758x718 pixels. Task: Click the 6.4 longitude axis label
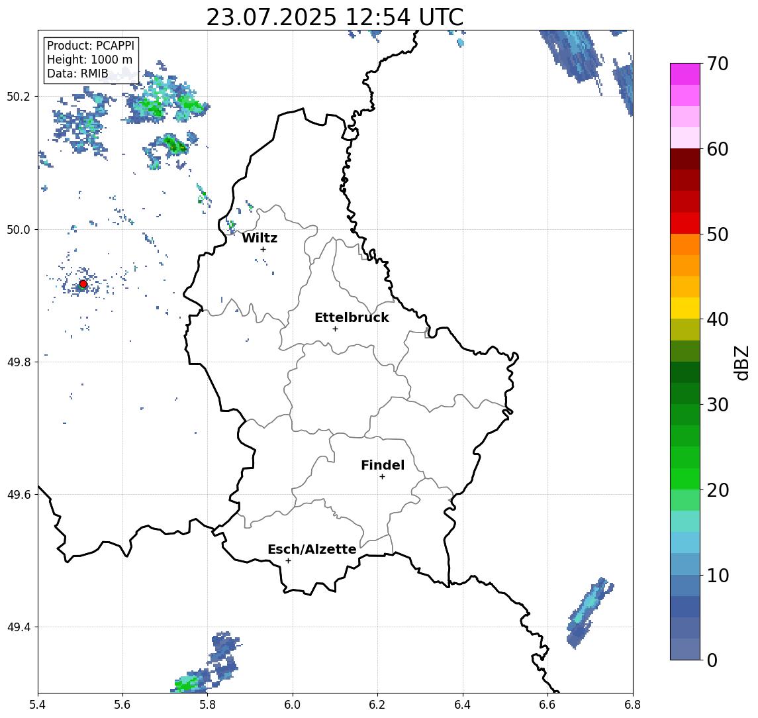click(463, 705)
